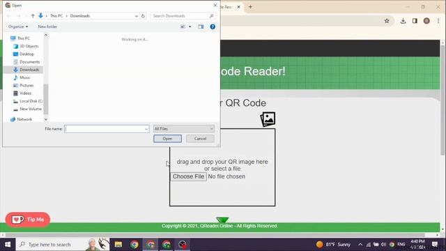Viewport: 446px width, 251px height.
Task: Select New Volume drive in sidebar
Action: tap(30, 109)
